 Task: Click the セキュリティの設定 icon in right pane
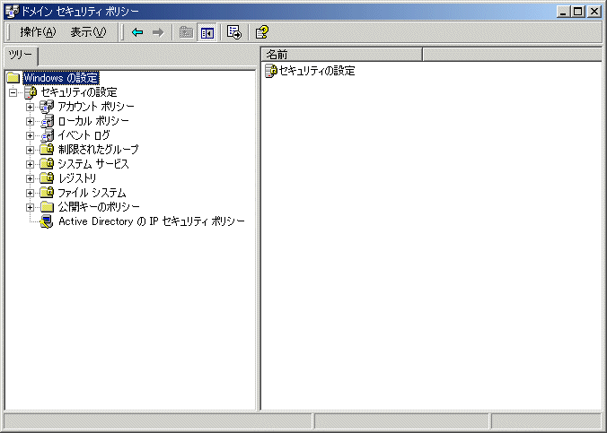271,71
